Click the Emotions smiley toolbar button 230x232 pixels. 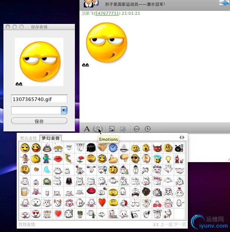tap(98, 129)
